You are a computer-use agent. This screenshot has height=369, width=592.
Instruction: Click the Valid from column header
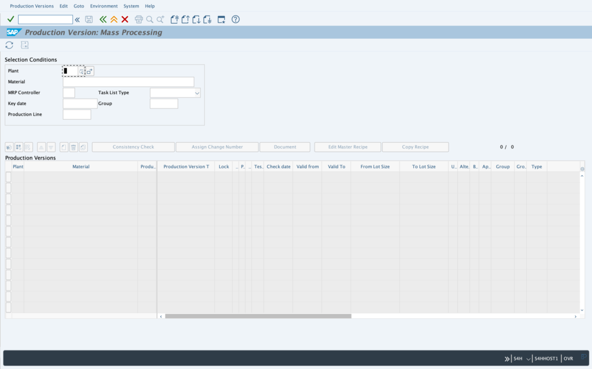(x=308, y=166)
